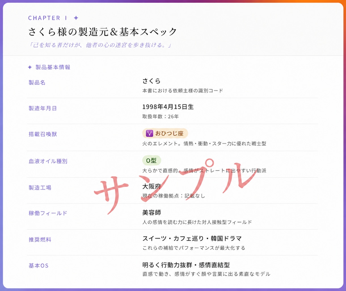346x291 pixels.
Task: Click the description starting 大らかで直感的
Action: [204, 171]
